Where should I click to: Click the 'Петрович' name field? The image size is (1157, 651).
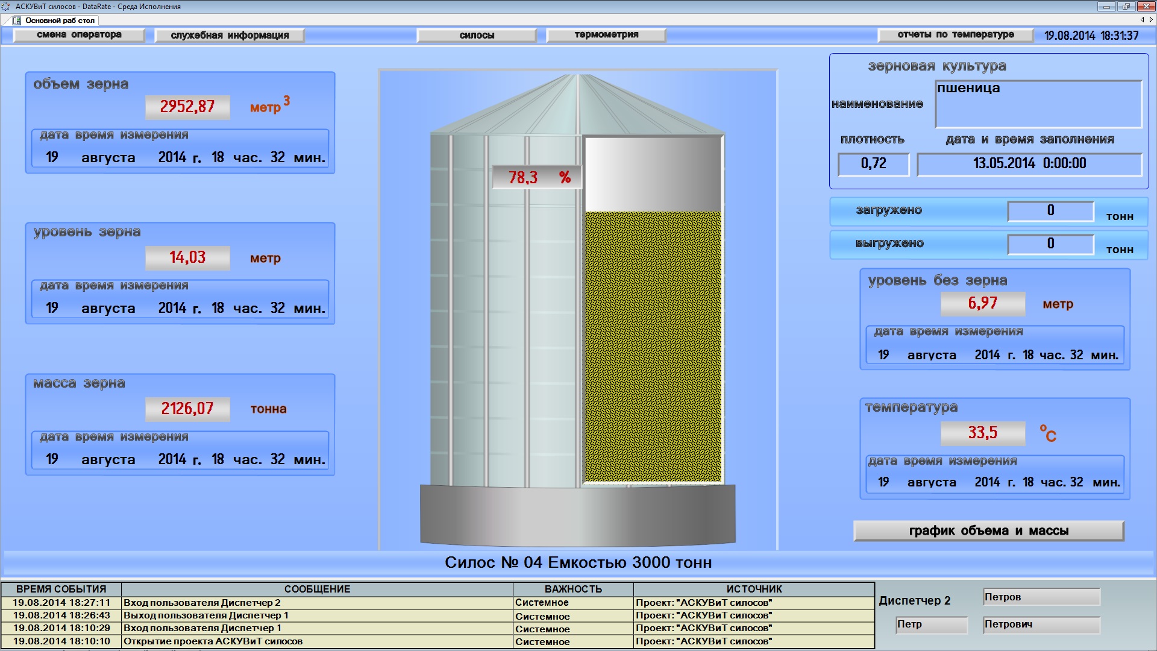click(1041, 624)
